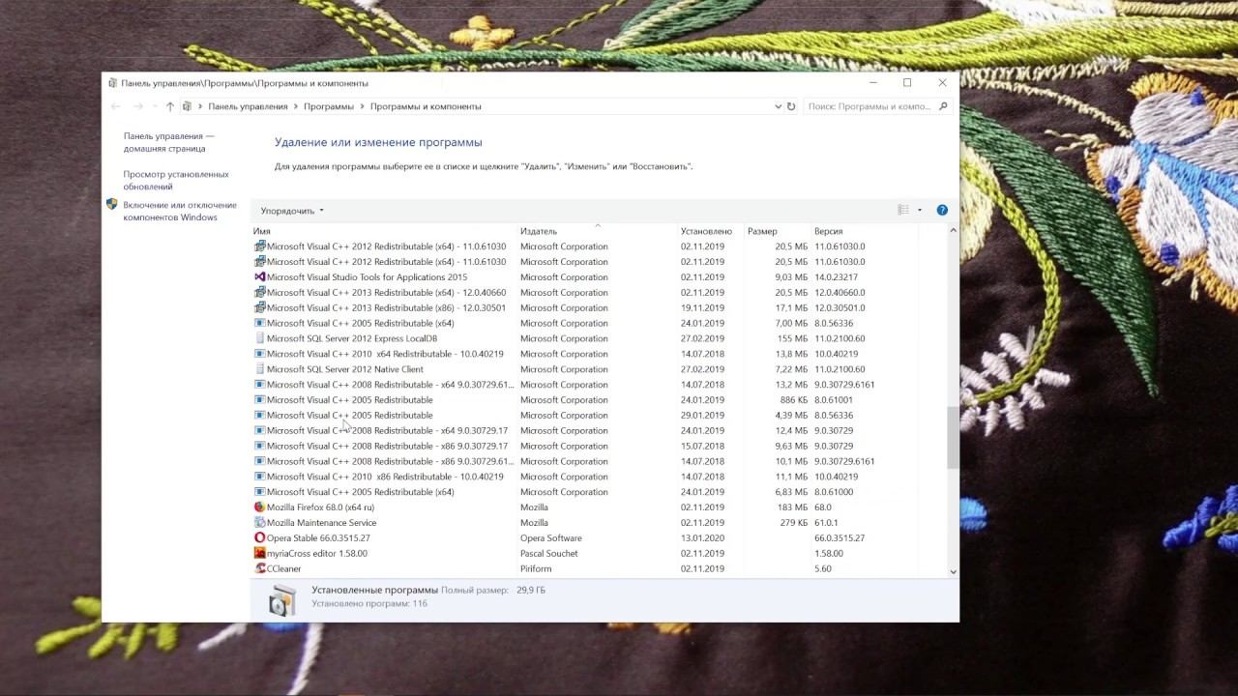Open Просмотр установленных обновлений link

[x=176, y=181]
